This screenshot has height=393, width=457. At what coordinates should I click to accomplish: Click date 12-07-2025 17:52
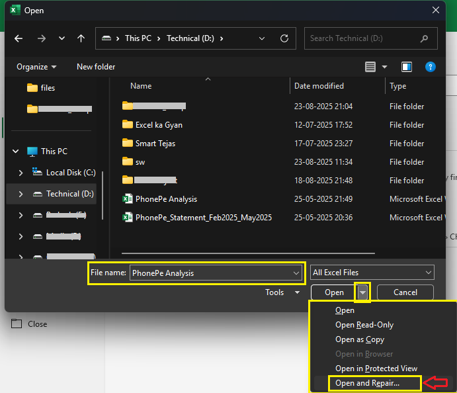323,125
